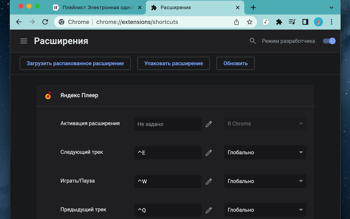Edit shortcut for Предыдущий трек
The width and height of the screenshot is (350, 219).
click(x=209, y=210)
